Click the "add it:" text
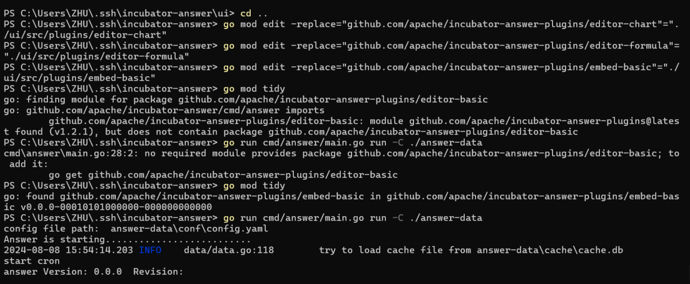This screenshot has height=284, width=690. (x=22, y=164)
